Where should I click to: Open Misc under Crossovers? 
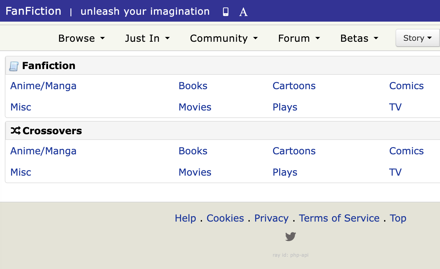pyautogui.click(x=21, y=172)
